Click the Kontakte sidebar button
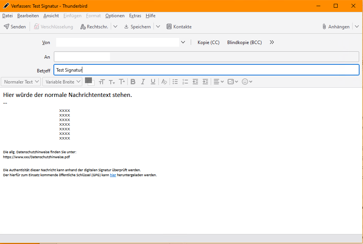Viewport: 363px width, 244px height. [179, 27]
